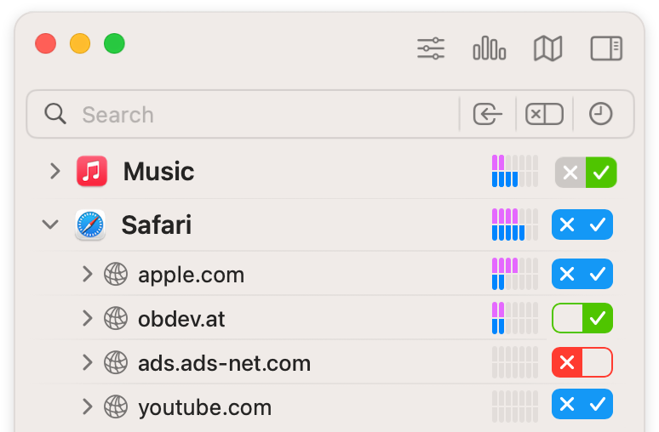Toggle allow/deny switch for Music

[x=586, y=172]
